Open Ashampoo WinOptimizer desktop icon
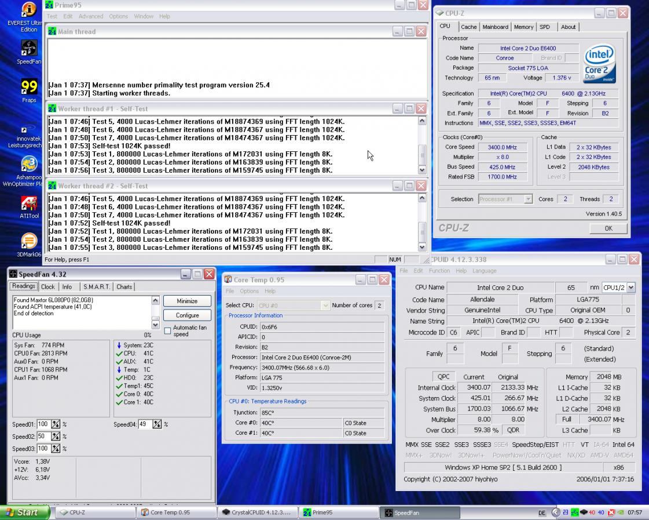The height and width of the screenshot is (520, 649). pos(29,163)
